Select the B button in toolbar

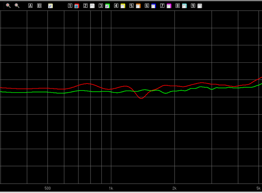(x=39, y=6)
